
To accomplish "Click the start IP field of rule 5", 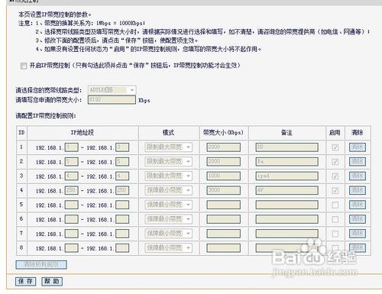I will [71, 205].
